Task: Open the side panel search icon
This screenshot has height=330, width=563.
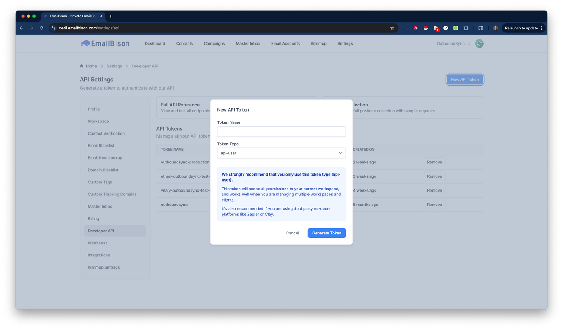Action: tap(481, 28)
